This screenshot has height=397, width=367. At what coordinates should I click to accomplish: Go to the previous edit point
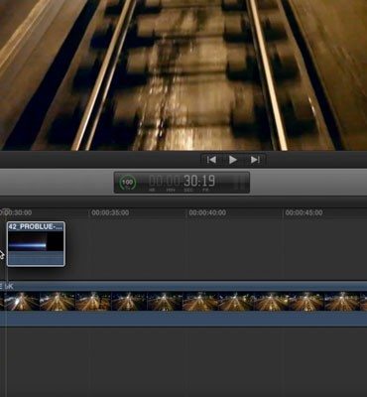pos(211,160)
